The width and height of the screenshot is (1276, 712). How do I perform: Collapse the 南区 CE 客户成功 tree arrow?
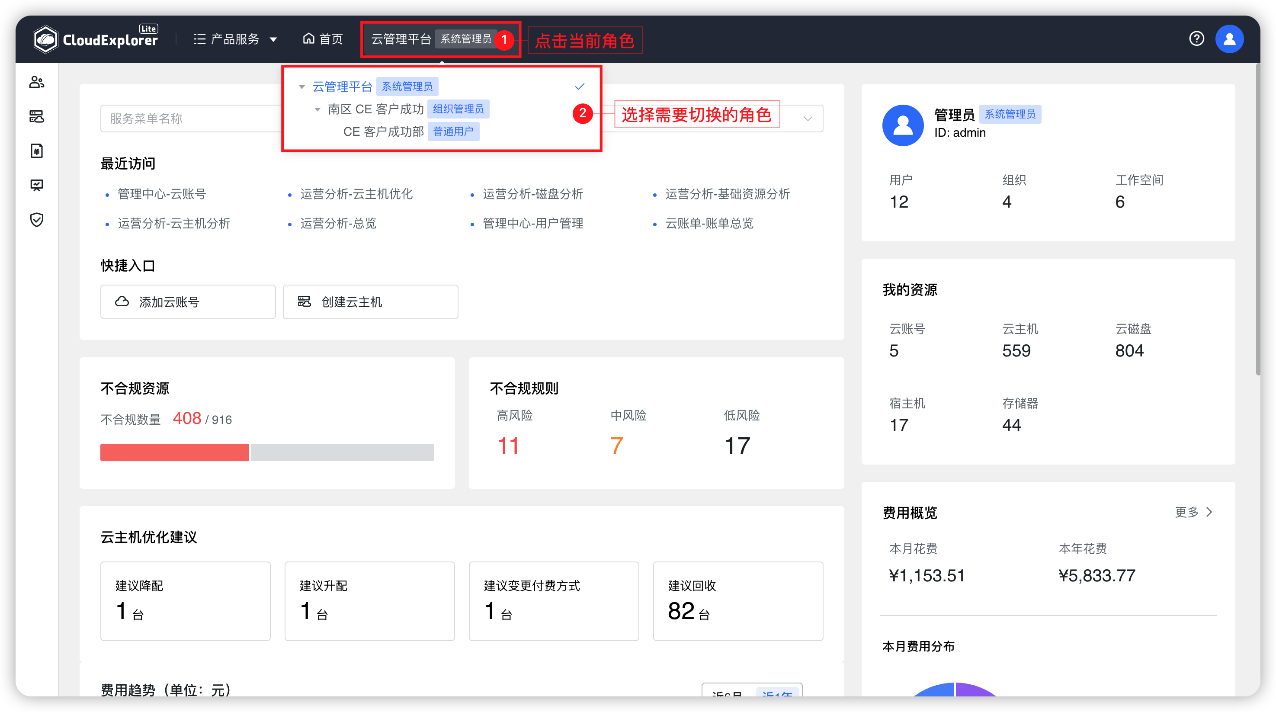pos(317,109)
